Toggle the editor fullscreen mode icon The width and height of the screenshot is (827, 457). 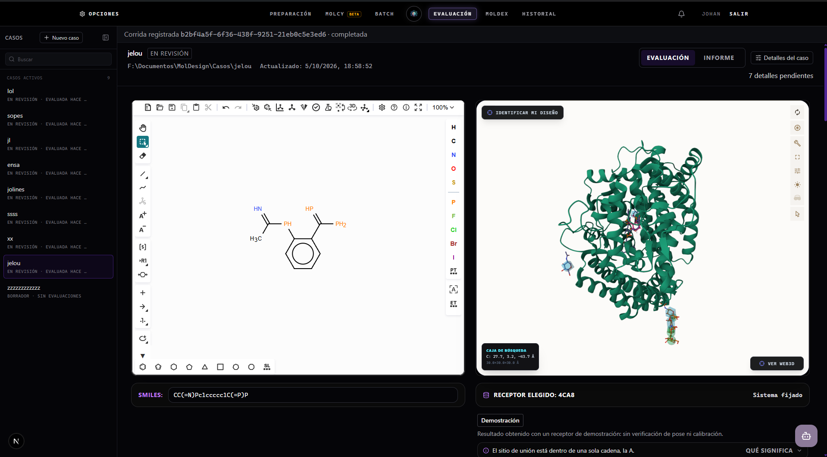[418, 107]
